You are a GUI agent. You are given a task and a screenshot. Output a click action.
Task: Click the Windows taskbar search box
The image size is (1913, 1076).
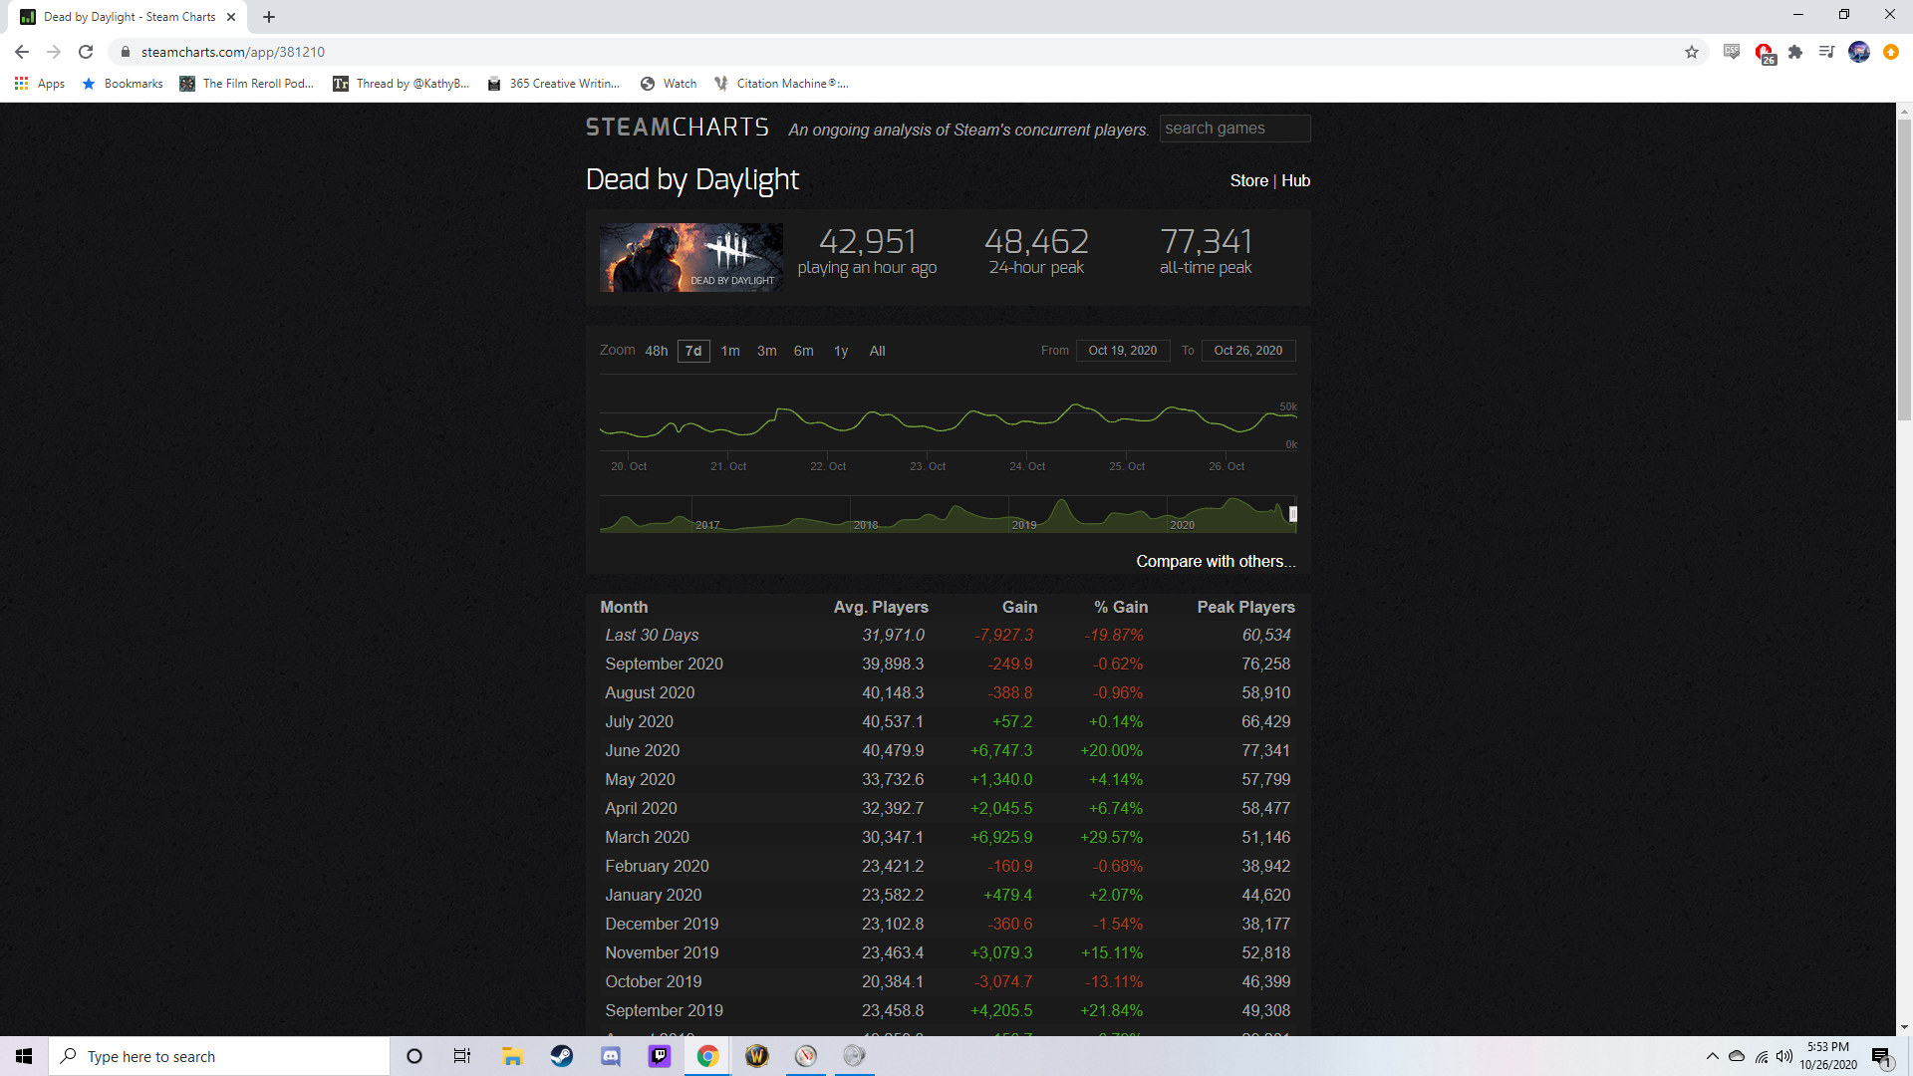tap(219, 1056)
